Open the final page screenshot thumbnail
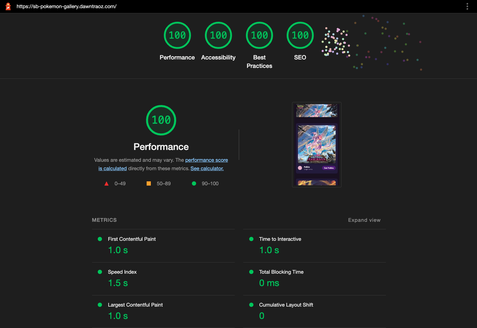The height and width of the screenshot is (328, 477). 317,145
